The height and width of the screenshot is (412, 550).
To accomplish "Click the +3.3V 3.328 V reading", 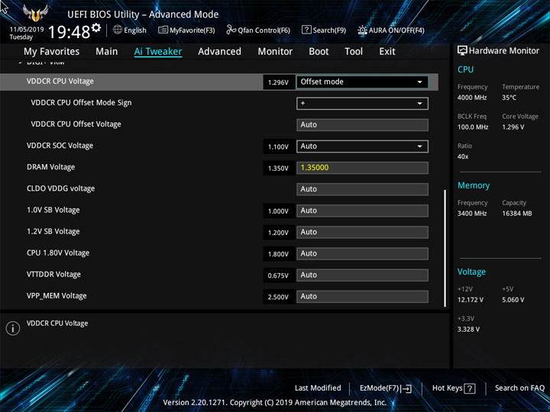I will (468, 330).
